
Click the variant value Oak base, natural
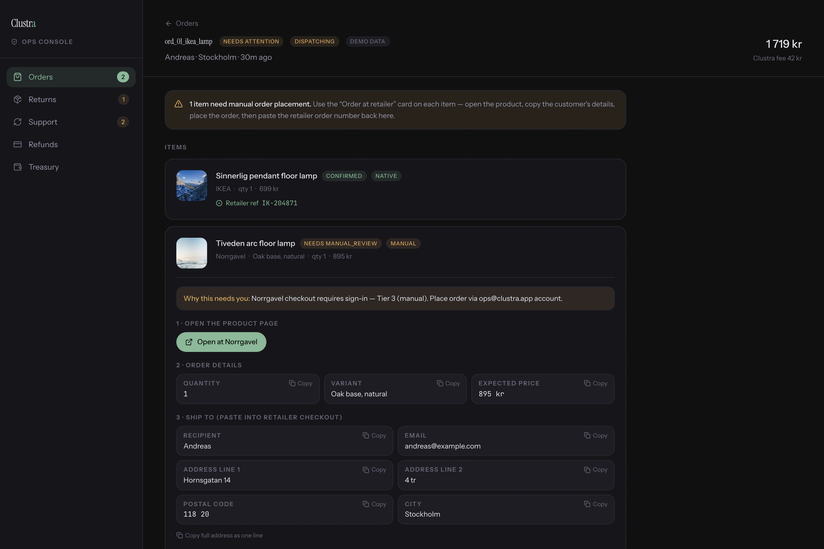359,394
